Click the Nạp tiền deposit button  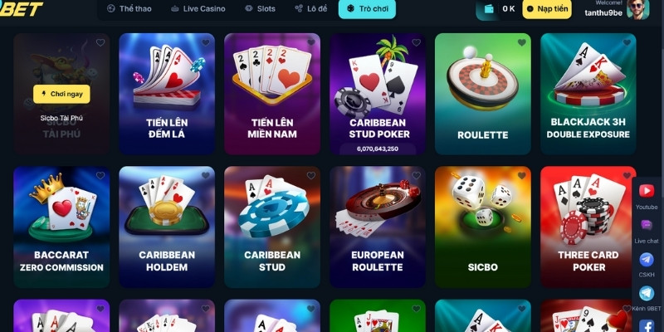(x=547, y=9)
